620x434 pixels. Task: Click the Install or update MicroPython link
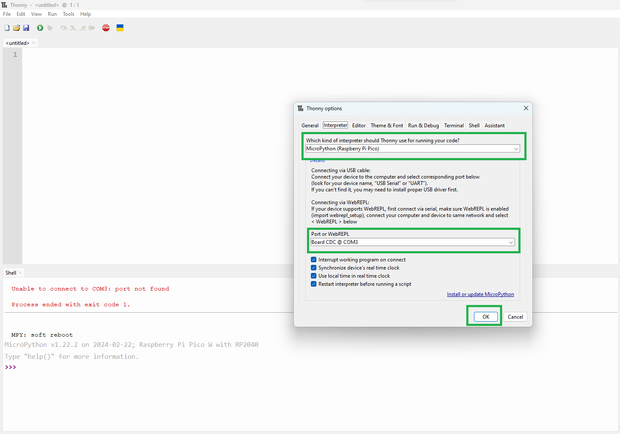[x=480, y=294]
